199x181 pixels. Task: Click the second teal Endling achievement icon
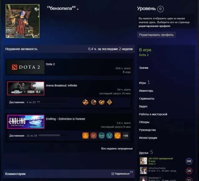tap(109, 135)
